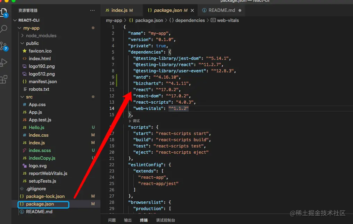Click the "react-scripts build" script value
The height and width of the screenshot is (224, 353).
click(x=182, y=140)
